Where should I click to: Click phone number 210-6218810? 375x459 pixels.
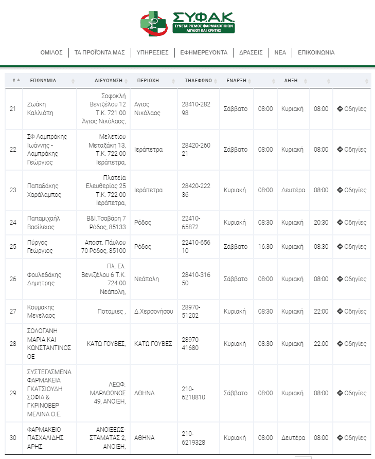[x=193, y=393]
